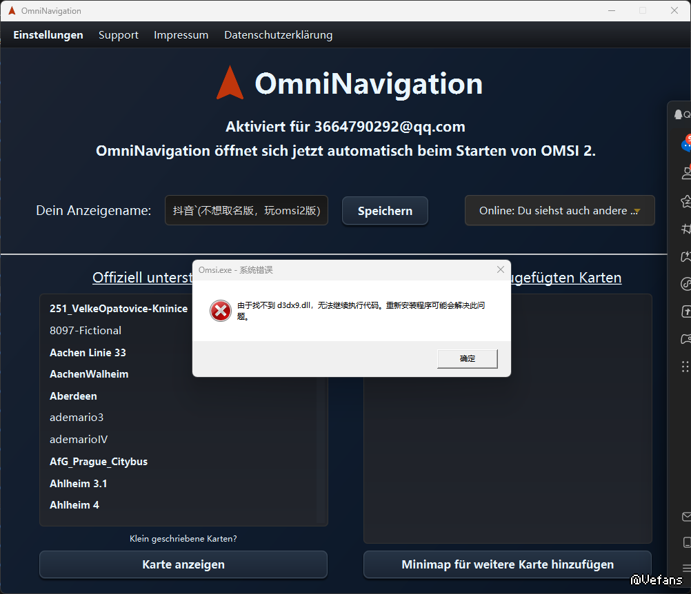Click the Klein geschriebene Karten? link
The width and height of the screenshot is (691, 594).
[183, 538]
